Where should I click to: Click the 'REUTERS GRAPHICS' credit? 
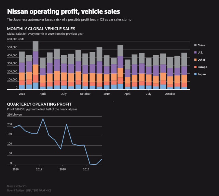(x=39, y=191)
